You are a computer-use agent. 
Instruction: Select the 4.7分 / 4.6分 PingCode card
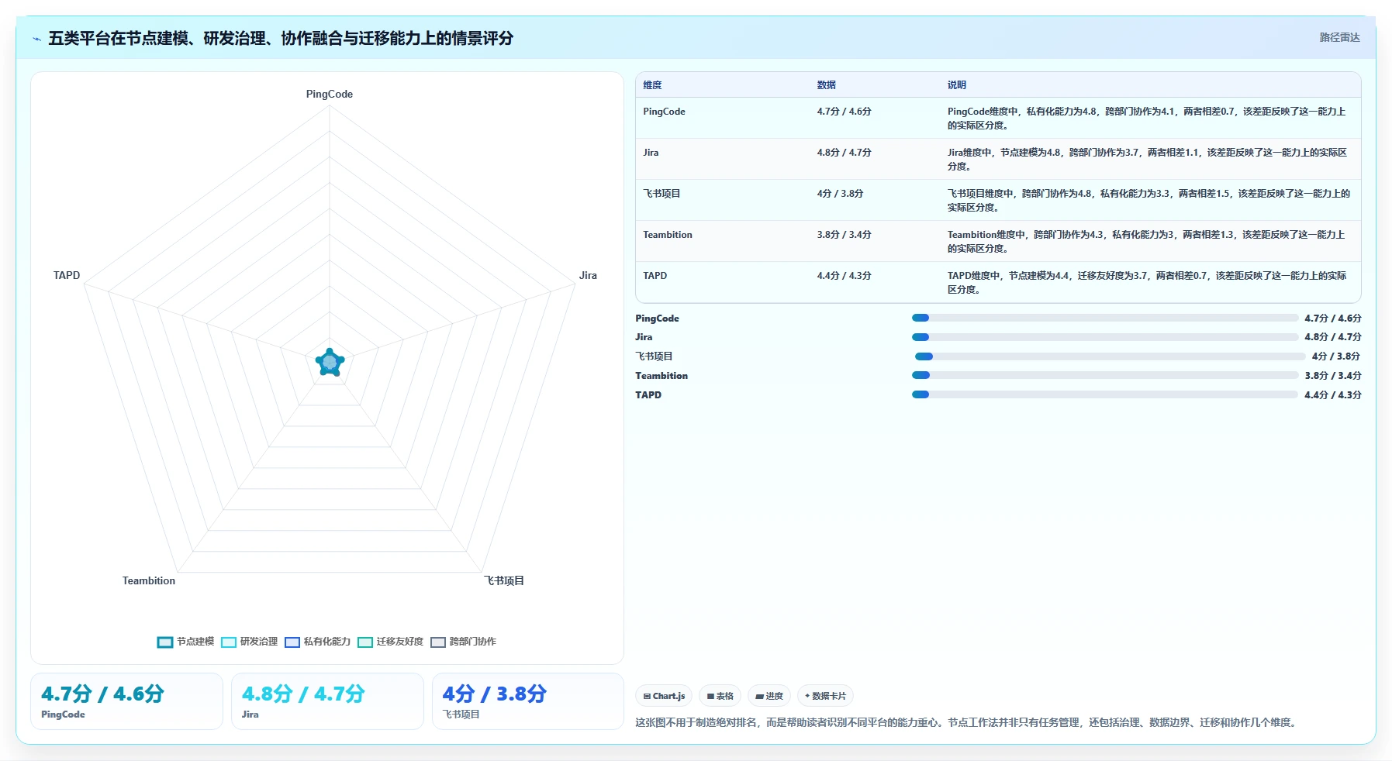click(126, 701)
